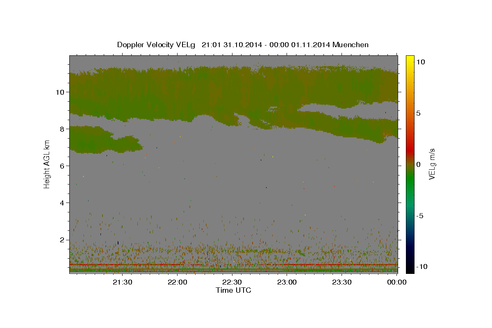Click the 22:00 time tick label
This screenshot has height=328, width=492.
tap(178, 282)
